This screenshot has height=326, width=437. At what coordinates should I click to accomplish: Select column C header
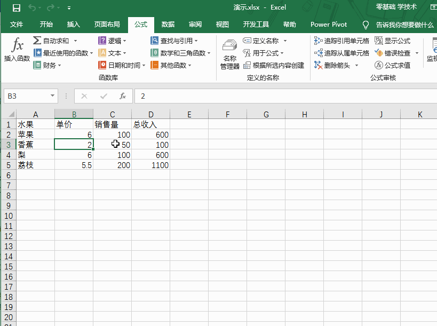click(113, 114)
